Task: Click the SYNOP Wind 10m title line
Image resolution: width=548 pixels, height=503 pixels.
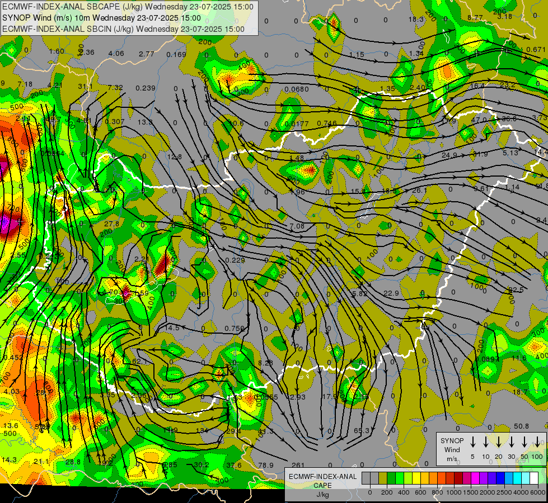Action: click(102, 18)
